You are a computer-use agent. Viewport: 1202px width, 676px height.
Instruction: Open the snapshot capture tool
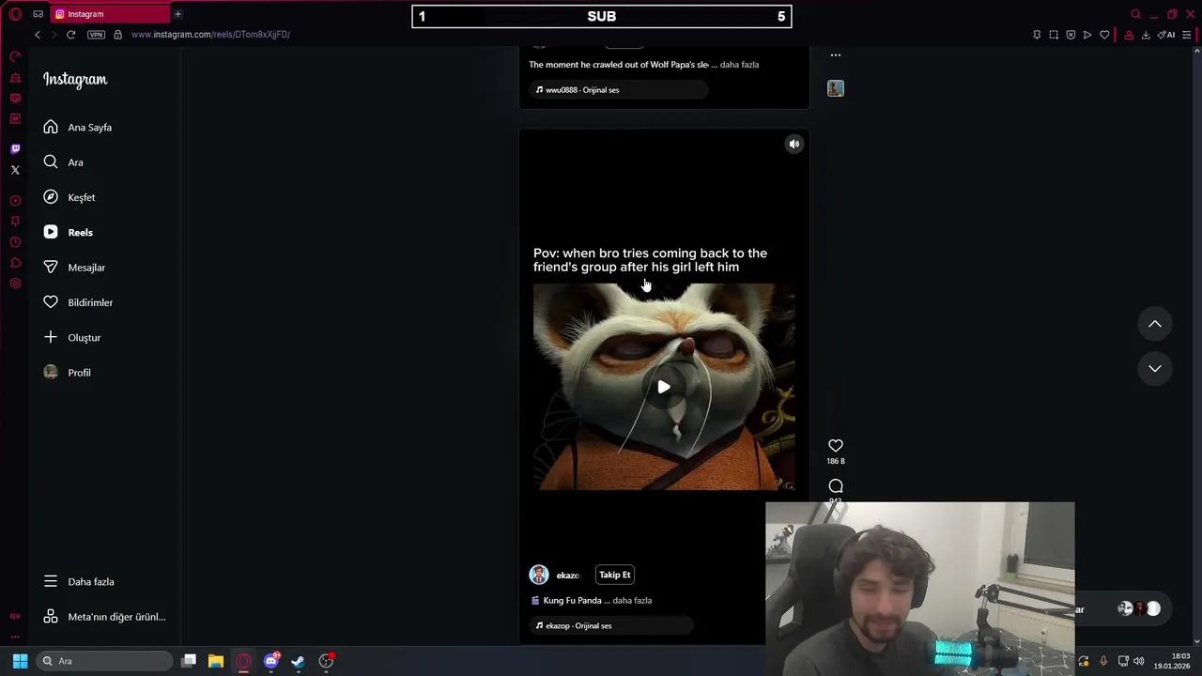coord(1054,35)
